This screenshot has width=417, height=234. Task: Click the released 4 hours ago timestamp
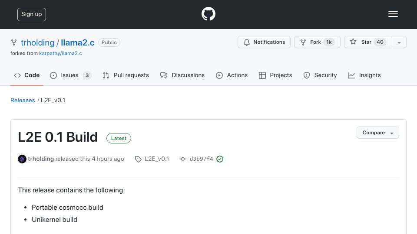(108, 159)
